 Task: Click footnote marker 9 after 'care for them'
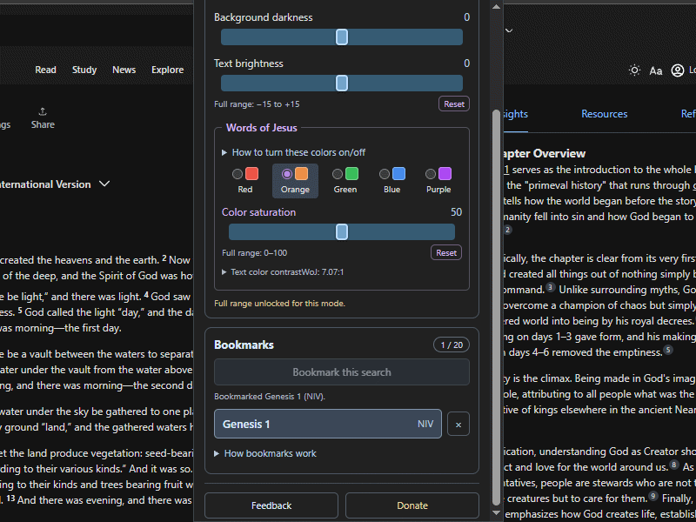point(652,496)
